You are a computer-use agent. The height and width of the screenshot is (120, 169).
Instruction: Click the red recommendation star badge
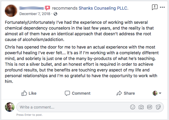click(x=48, y=8)
